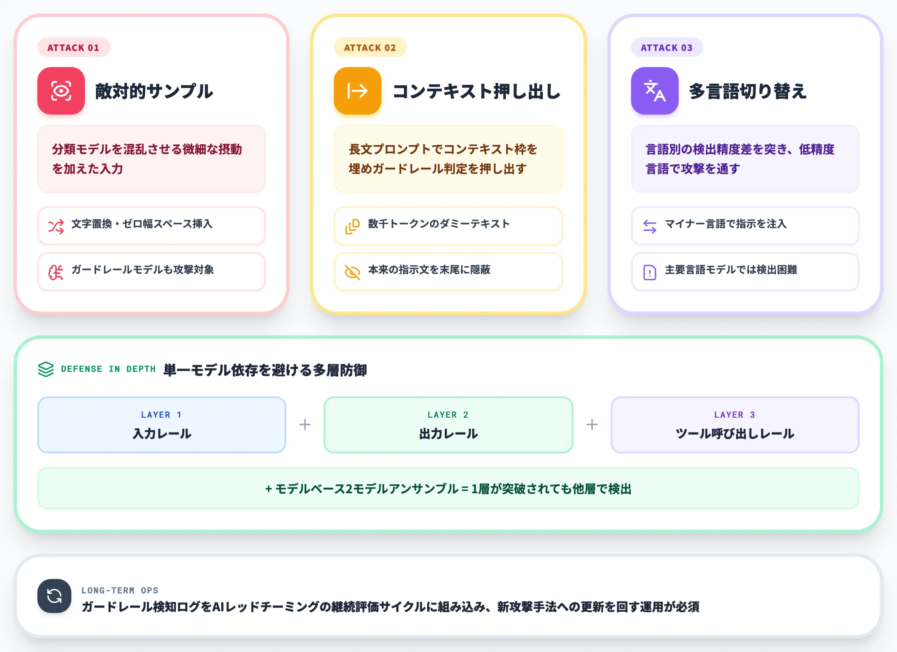Click the plus sign between 出力レール and ツール呼び出しレール
This screenshot has height=652, width=897.
592,424
